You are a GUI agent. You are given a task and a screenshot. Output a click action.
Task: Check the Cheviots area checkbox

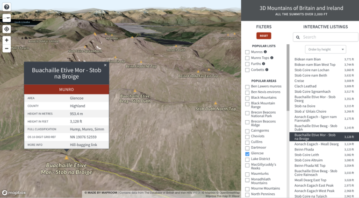click(x=247, y=137)
